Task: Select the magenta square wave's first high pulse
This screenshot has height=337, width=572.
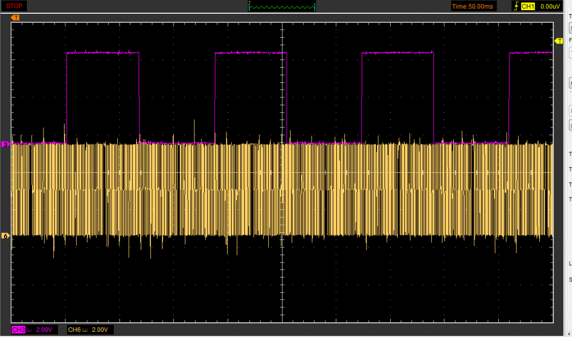Action: pos(103,53)
